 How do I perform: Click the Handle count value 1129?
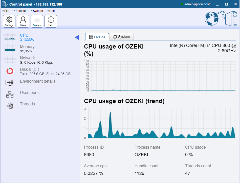[x=139, y=173]
